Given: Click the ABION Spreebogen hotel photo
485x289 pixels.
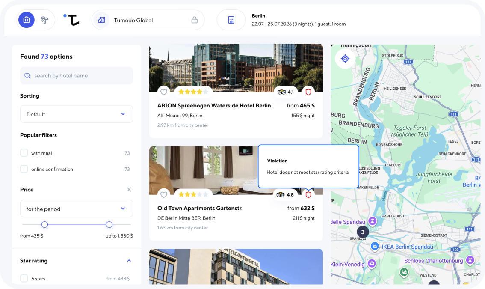Looking at the screenshot, I should point(236,68).
